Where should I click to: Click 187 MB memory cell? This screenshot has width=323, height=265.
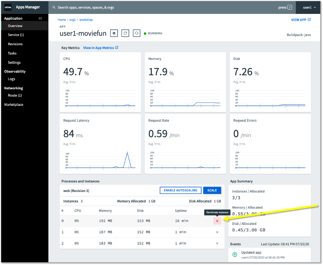pyautogui.click(x=106, y=232)
